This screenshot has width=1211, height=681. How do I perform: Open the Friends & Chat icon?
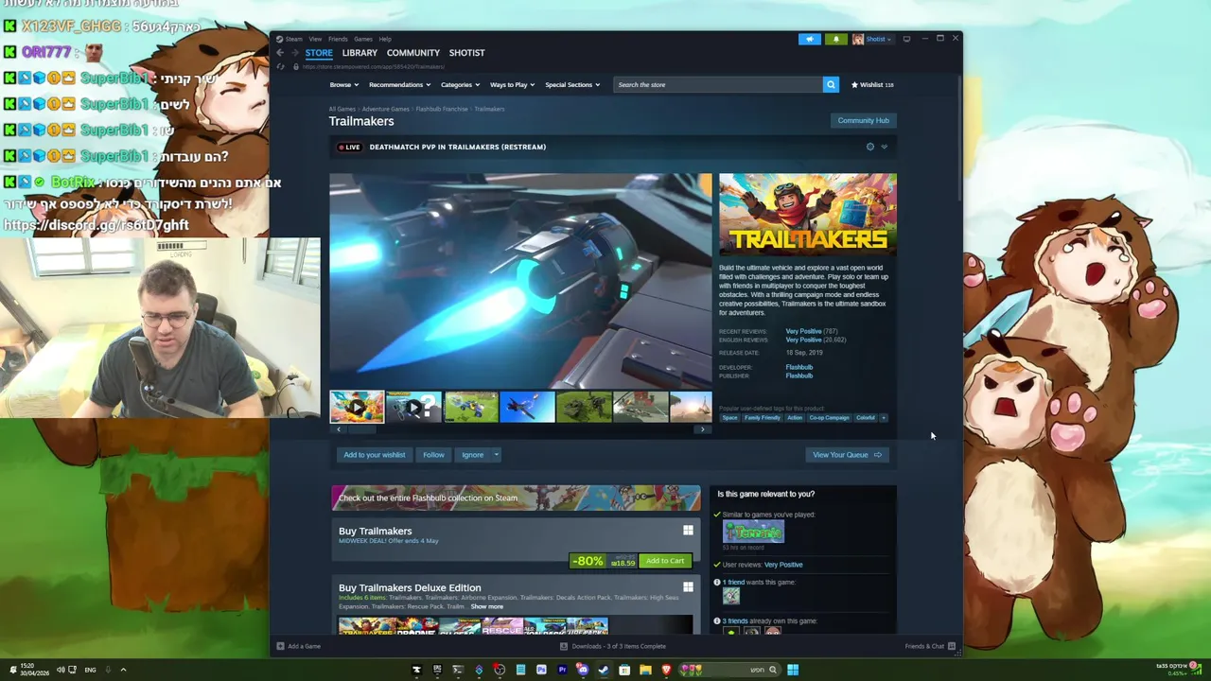(x=952, y=646)
